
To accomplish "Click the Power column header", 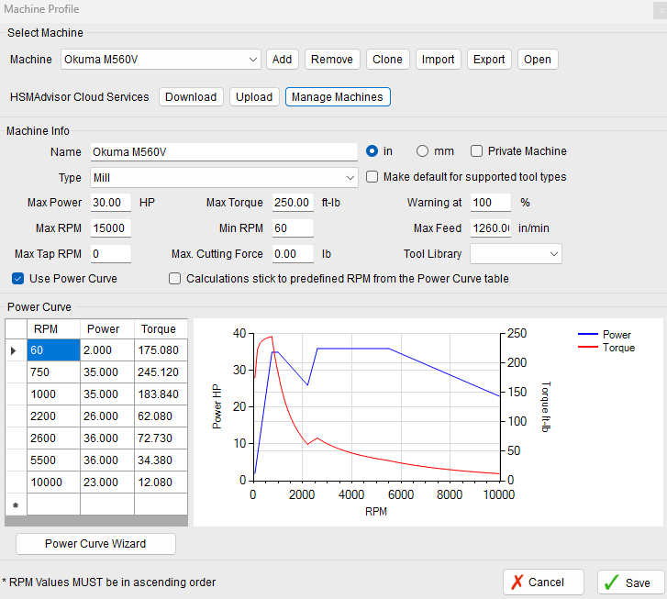I will 107,329.
